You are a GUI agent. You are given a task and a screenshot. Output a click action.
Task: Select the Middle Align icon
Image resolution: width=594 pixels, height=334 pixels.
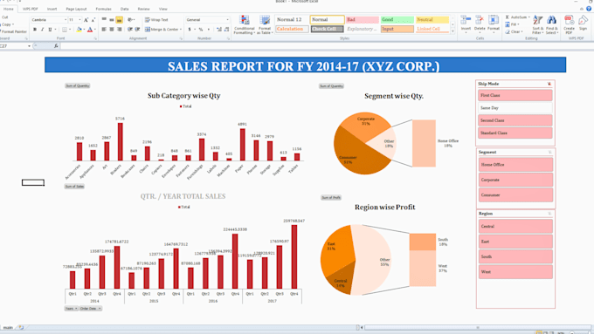(112, 20)
